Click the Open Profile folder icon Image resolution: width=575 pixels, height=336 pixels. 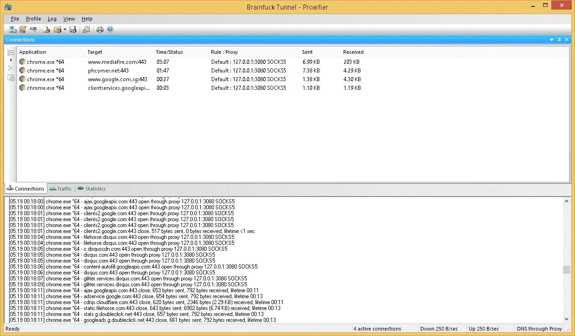57,30
